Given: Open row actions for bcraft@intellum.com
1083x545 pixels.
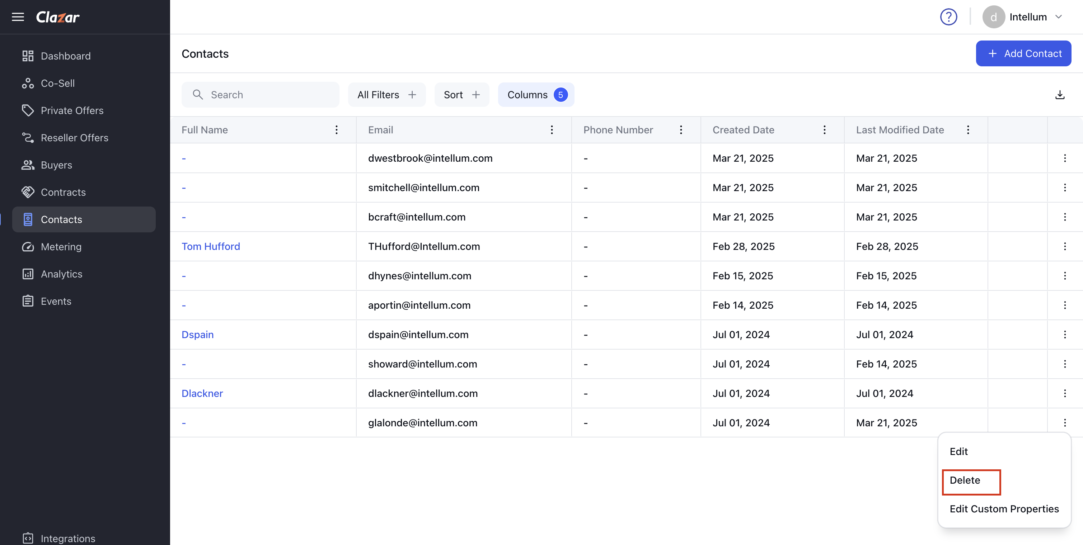Looking at the screenshot, I should point(1064,217).
